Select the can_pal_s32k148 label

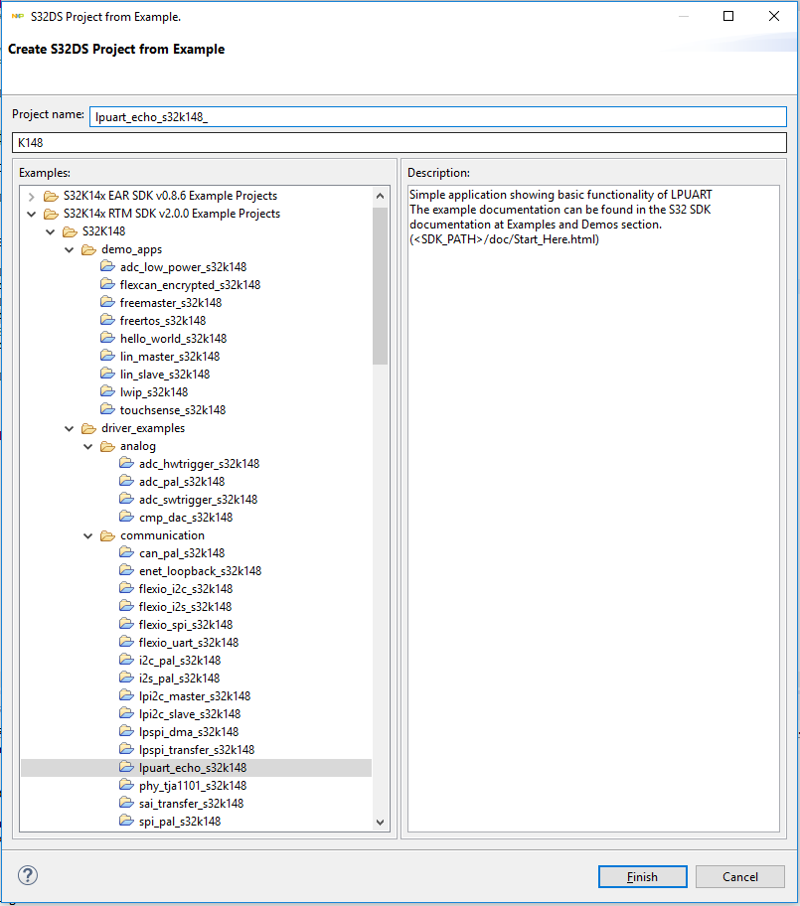(182, 553)
